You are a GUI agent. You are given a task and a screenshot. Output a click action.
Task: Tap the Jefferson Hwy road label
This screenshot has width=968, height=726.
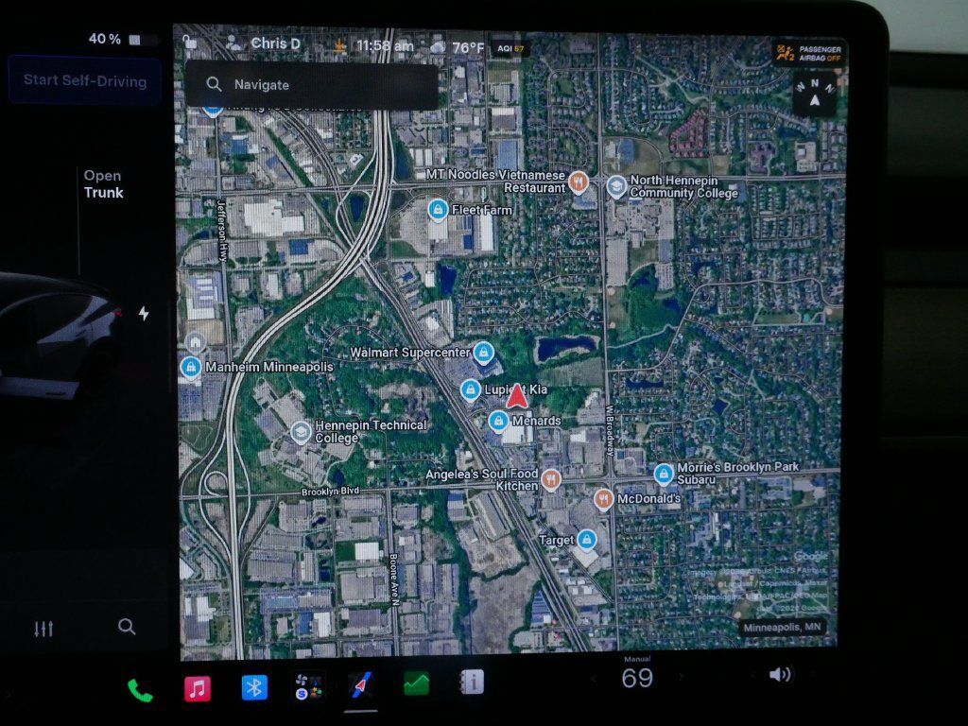point(221,232)
